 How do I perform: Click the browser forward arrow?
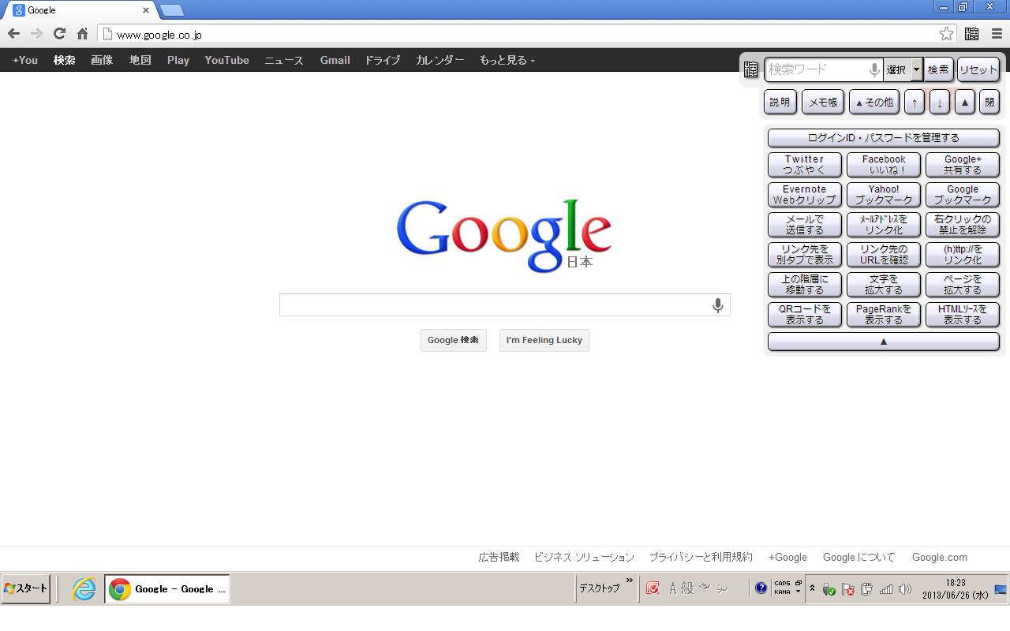[36, 34]
